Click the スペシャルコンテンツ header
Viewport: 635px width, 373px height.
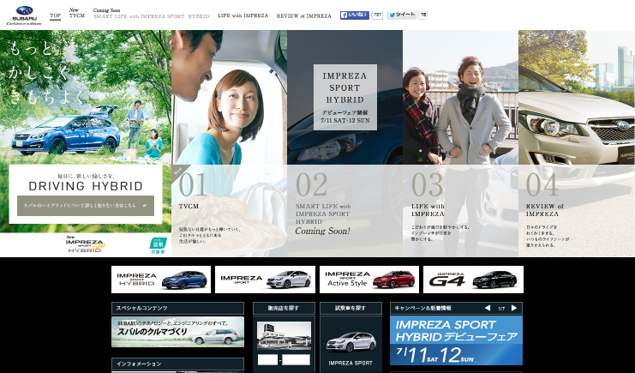177,308
